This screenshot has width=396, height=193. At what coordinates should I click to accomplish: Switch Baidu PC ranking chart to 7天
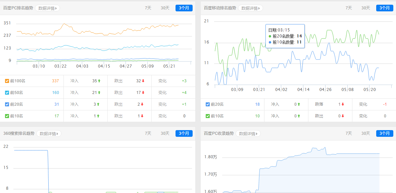click(148, 8)
